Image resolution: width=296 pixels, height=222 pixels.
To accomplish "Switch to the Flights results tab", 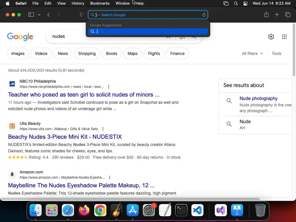I will [154, 53].
